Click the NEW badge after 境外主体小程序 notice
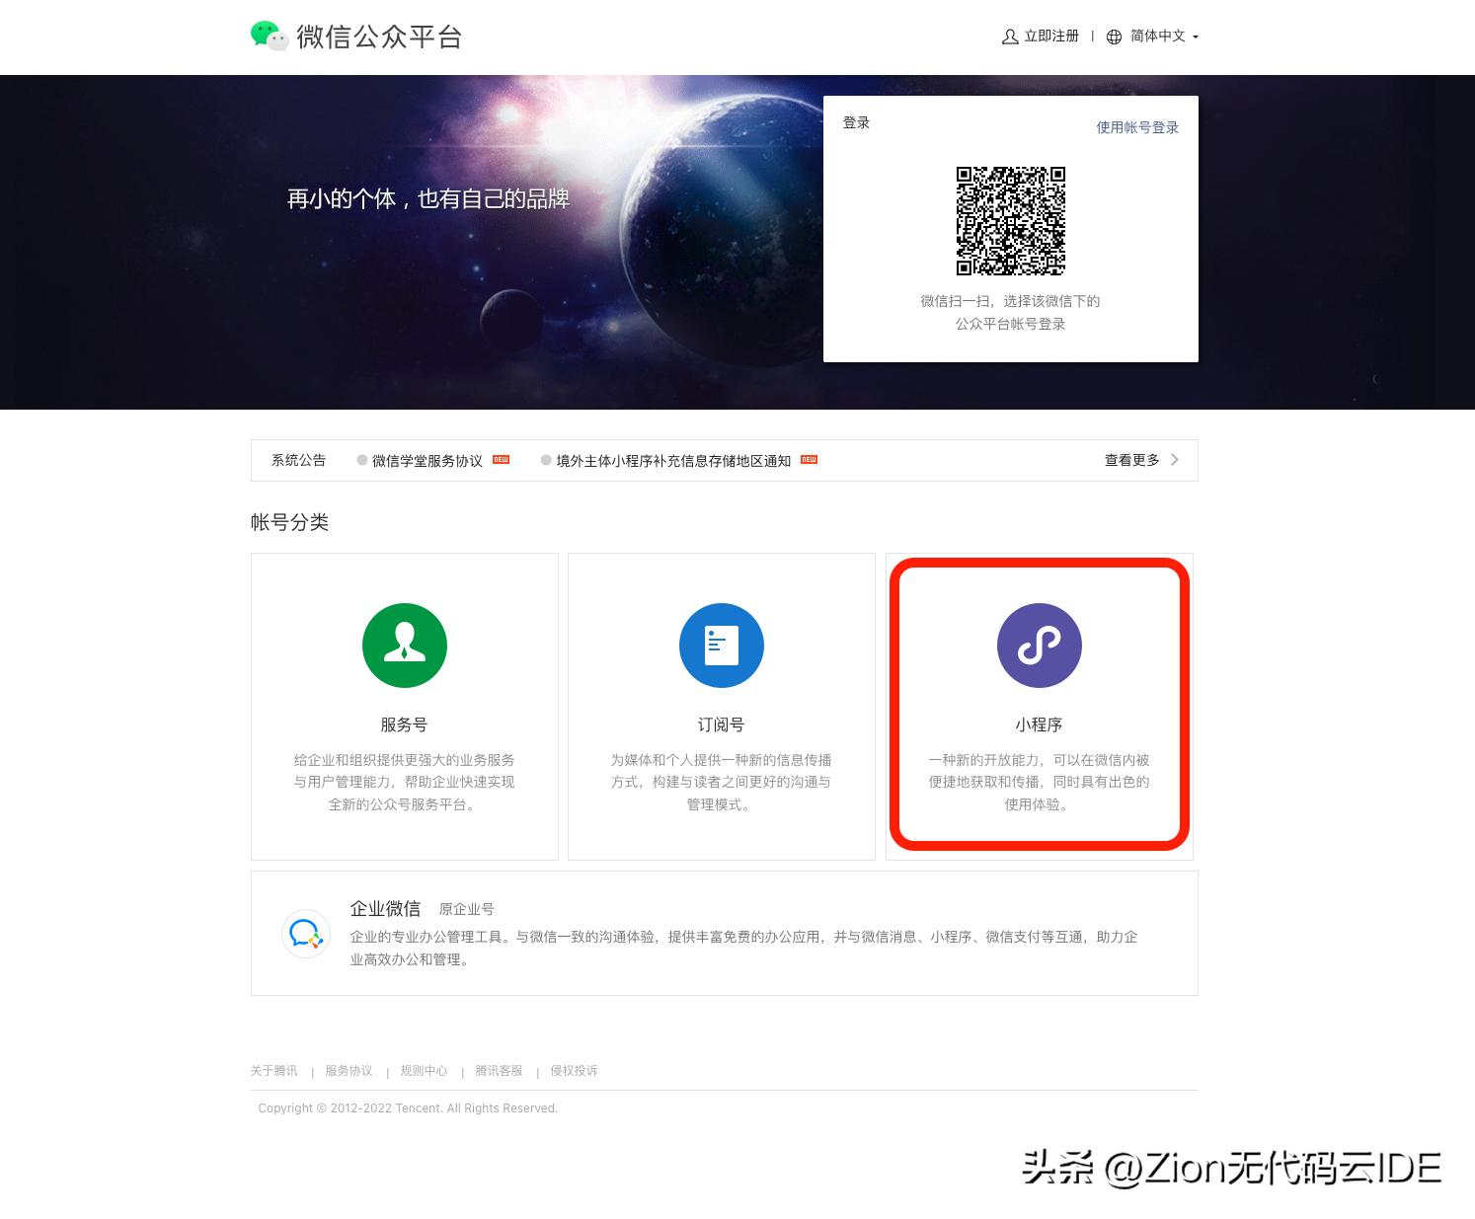1475x1219 pixels. pos(810,459)
